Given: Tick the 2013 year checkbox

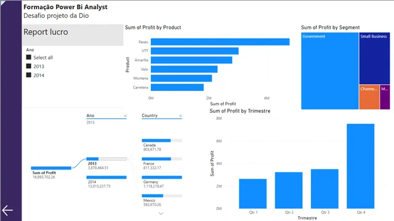Looking at the screenshot, I should tap(29, 66).
